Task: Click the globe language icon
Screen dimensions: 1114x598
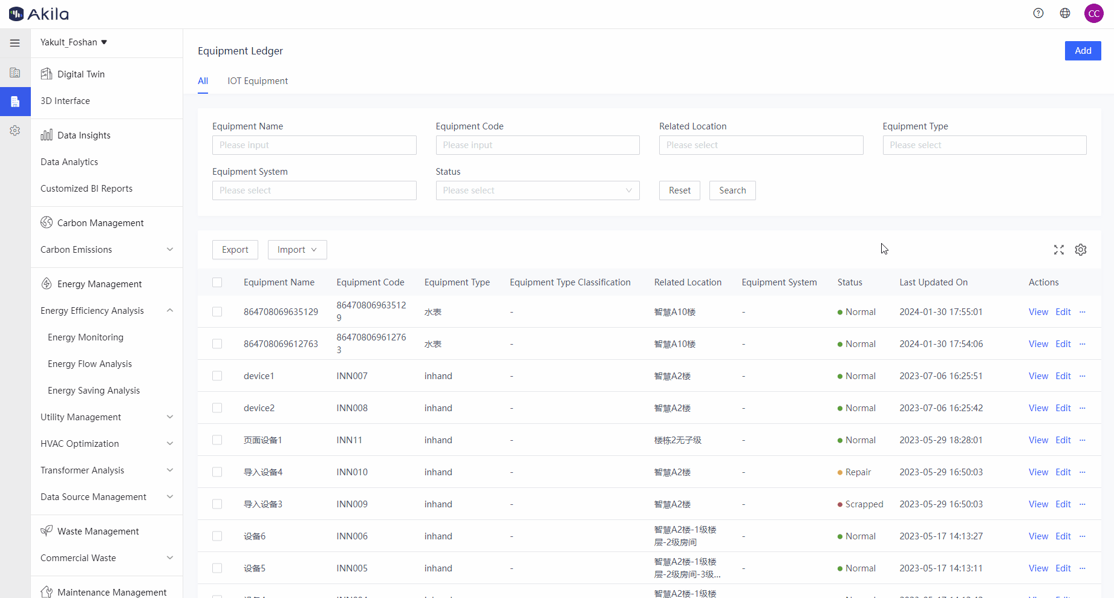Action: click(x=1065, y=13)
